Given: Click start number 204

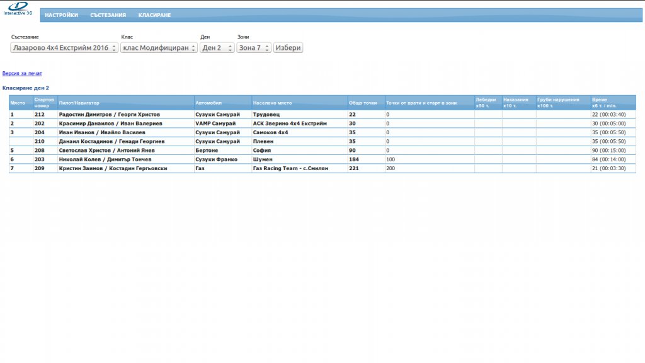Looking at the screenshot, I should point(40,132).
